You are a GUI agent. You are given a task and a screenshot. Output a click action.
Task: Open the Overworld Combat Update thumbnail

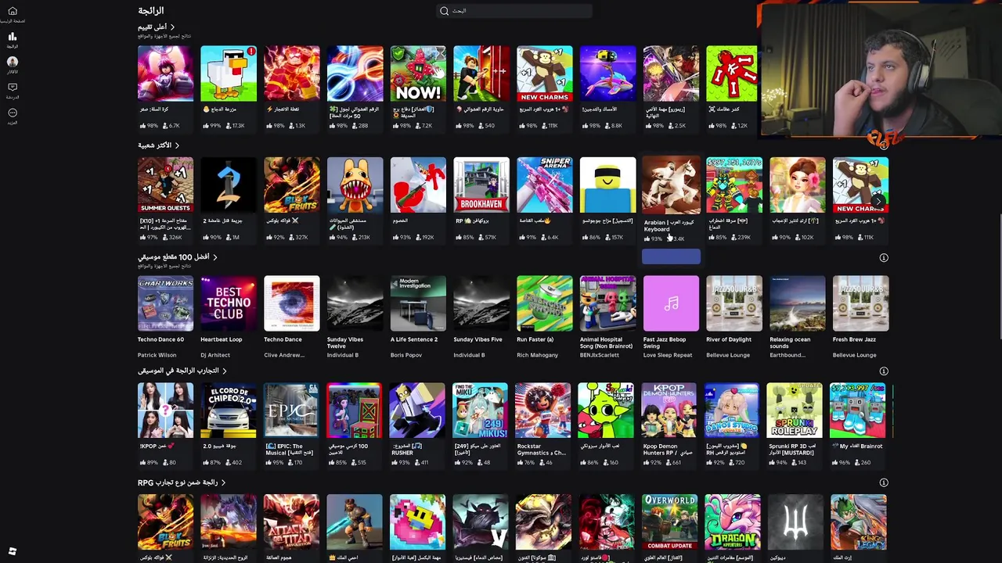(669, 522)
